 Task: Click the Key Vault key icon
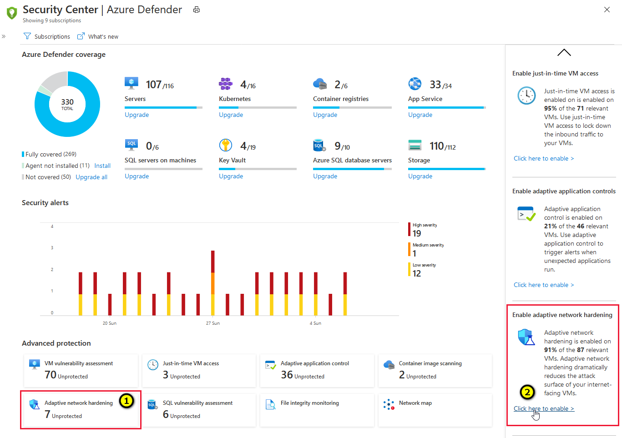226,145
